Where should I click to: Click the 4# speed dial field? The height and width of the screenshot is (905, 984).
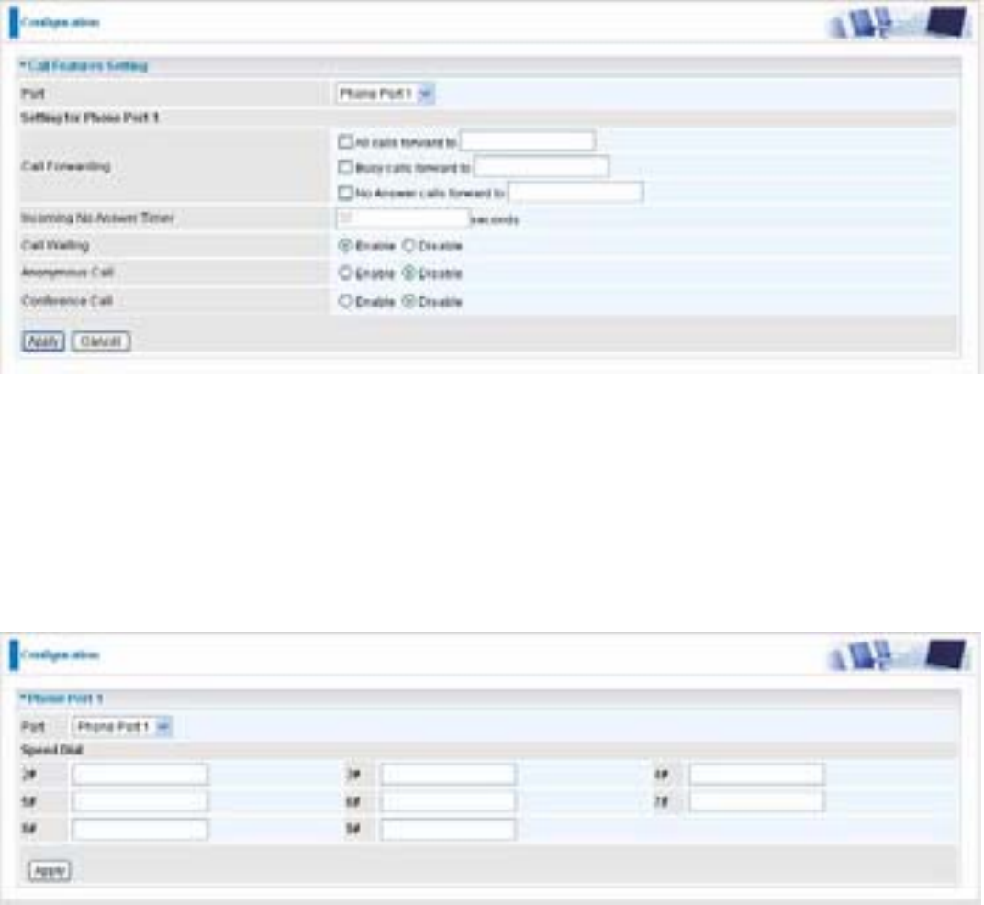(756, 775)
